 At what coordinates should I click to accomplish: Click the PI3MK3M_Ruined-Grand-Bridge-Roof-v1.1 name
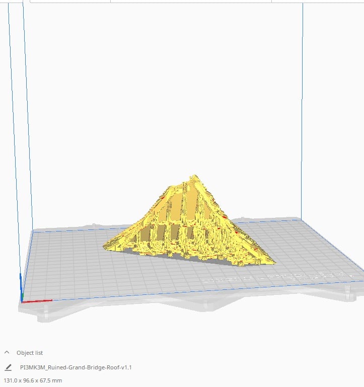point(76,368)
